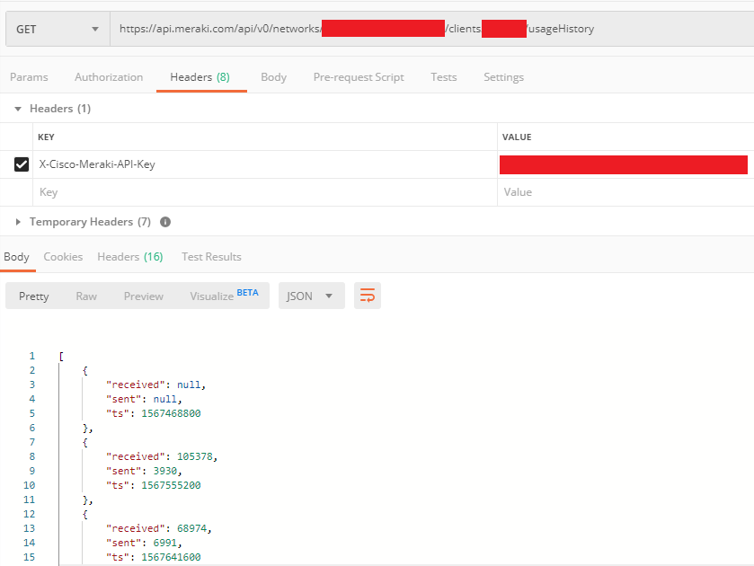The height and width of the screenshot is (566, 754).
Task: Click the wrap lines icon in response toolbar
Action: click(x=367, y=296)
